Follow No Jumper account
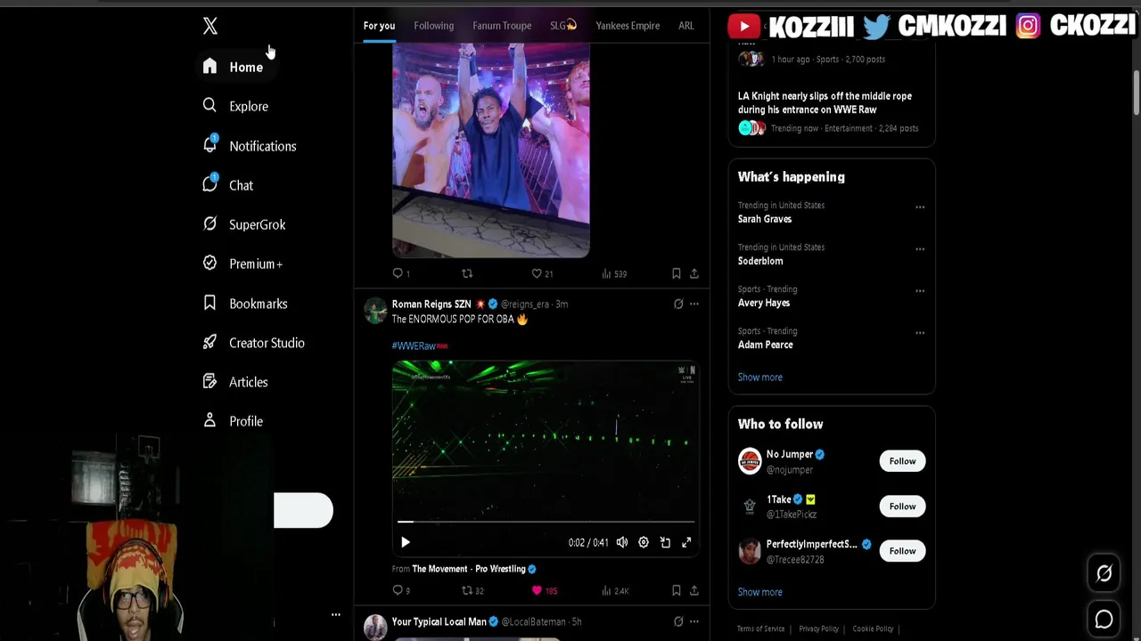1141x641 pixels. point(902,461)
